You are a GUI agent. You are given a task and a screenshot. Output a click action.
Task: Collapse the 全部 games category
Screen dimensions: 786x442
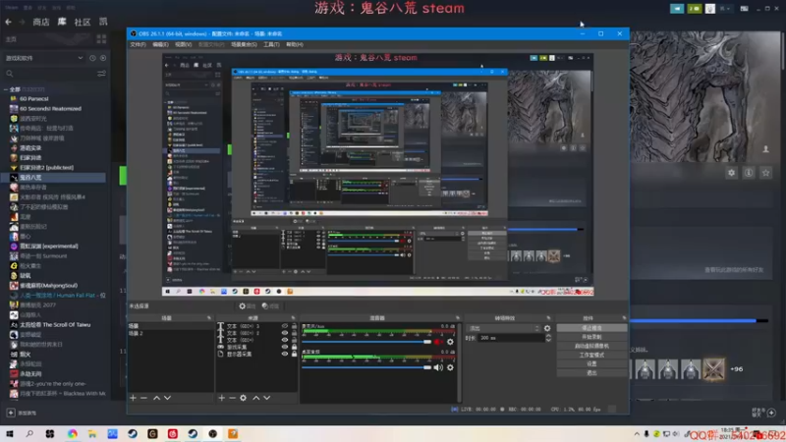[6, 89]
